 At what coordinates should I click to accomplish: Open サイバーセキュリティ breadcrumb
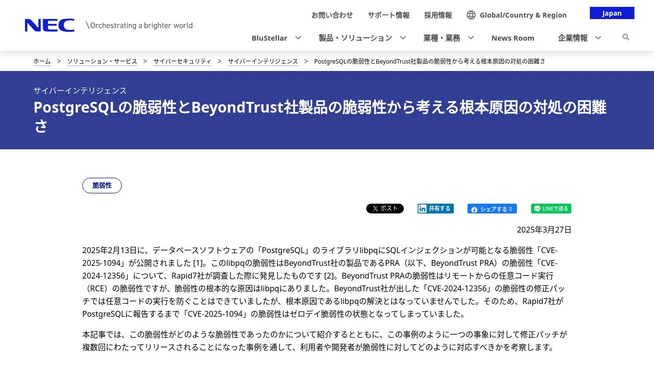click(x=183, y=61)
